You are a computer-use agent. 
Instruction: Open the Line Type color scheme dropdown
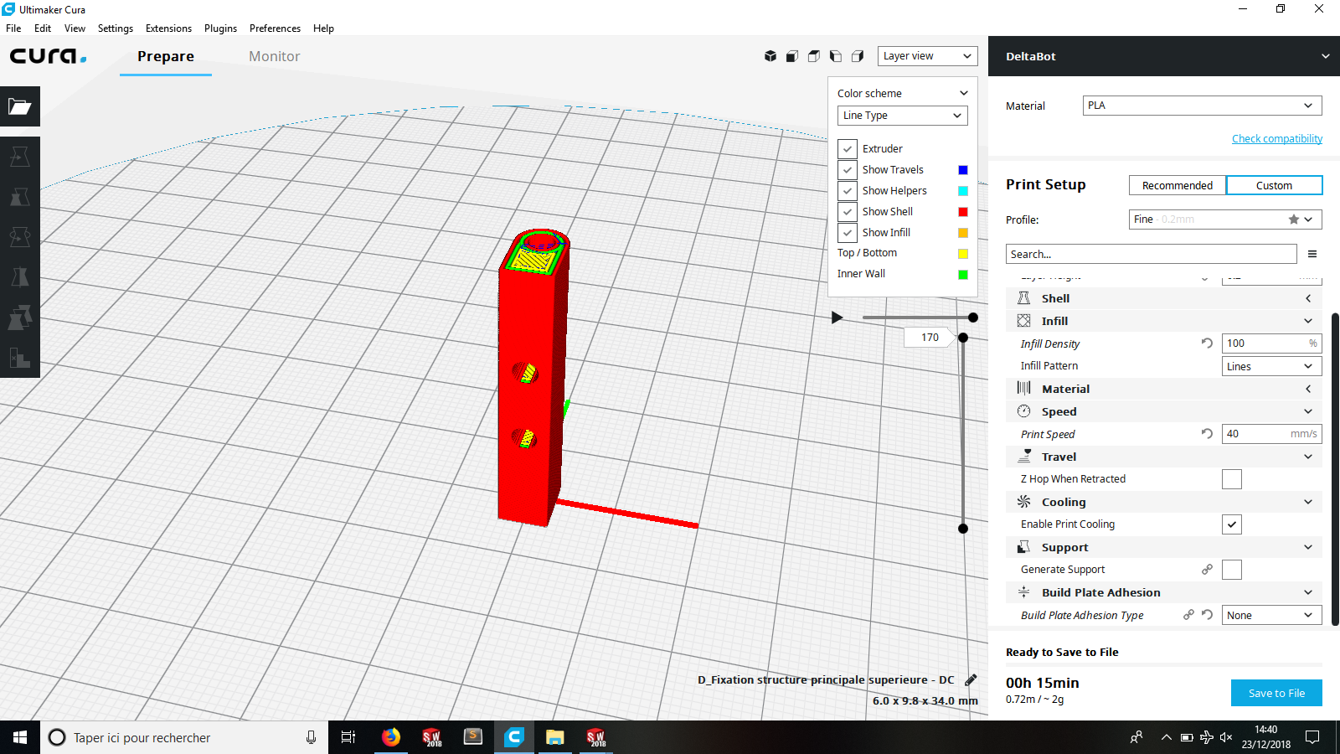tap(903, 116)
